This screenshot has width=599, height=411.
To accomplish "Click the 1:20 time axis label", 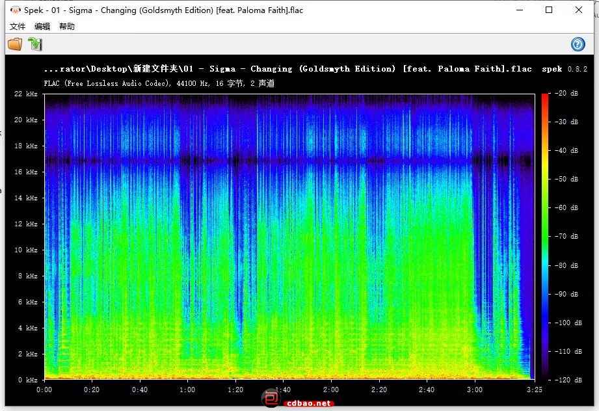I will coord(235,390).
